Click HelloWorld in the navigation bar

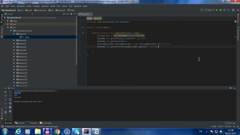click(9, 10)
